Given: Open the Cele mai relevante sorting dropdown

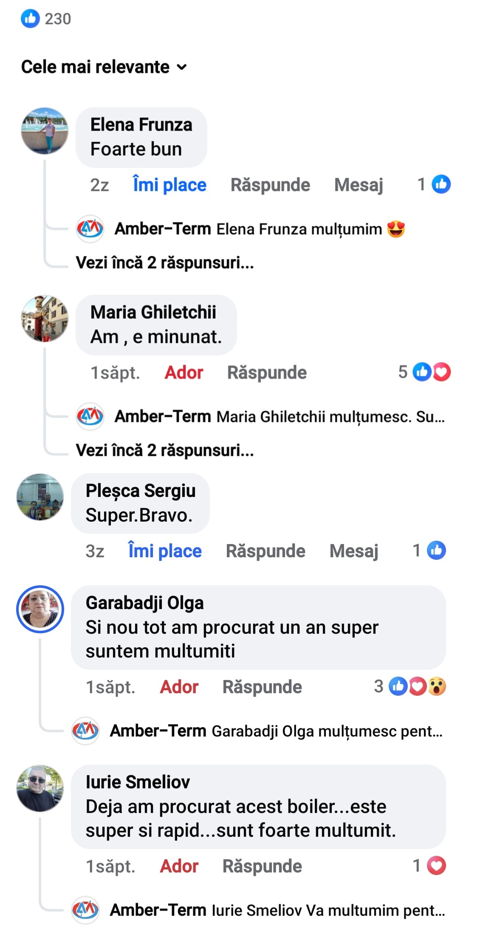Looking at the screenshot, I should [x=104, y=67].
